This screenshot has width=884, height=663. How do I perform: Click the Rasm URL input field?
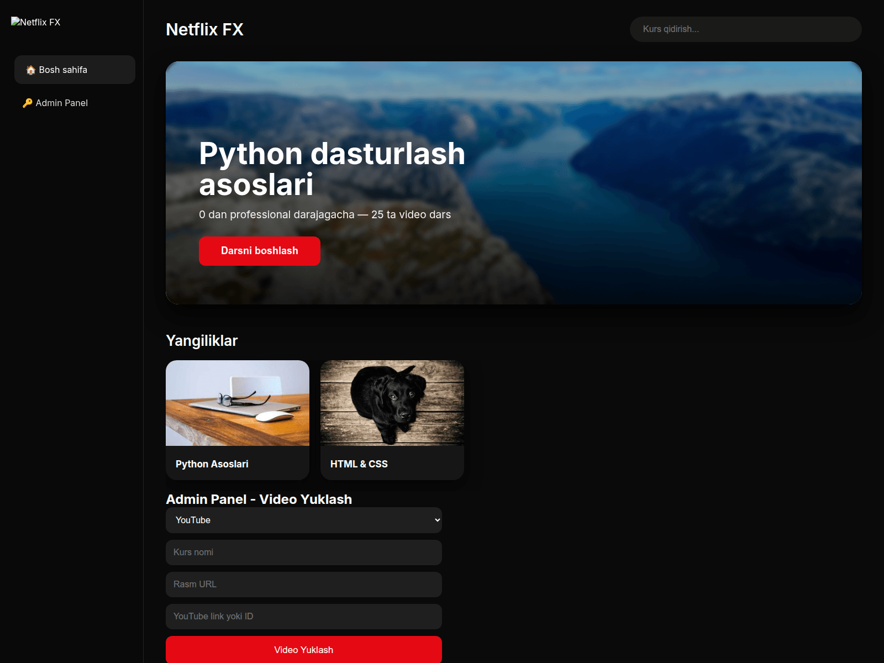303,584
